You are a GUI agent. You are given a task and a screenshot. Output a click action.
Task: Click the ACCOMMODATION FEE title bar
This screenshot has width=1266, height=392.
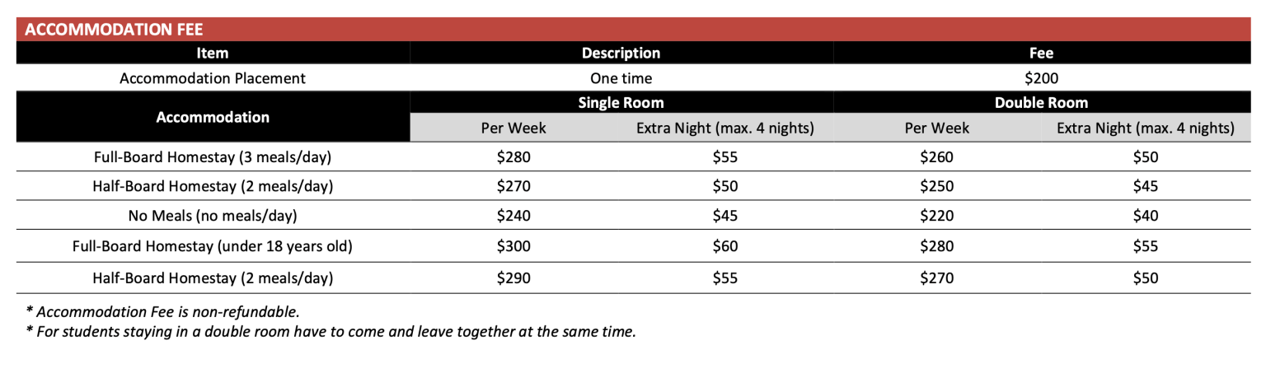tap(115, 30)
